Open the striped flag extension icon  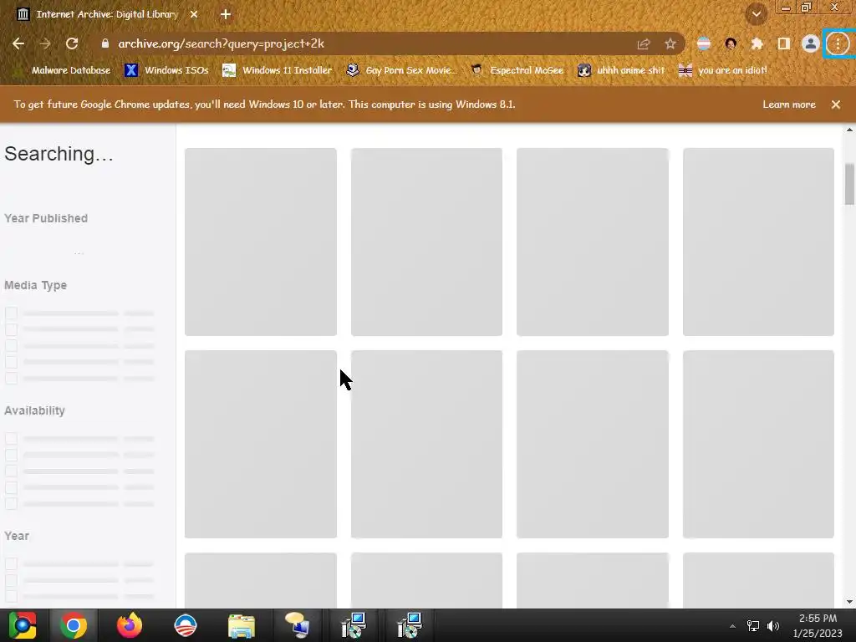[704, 43]
